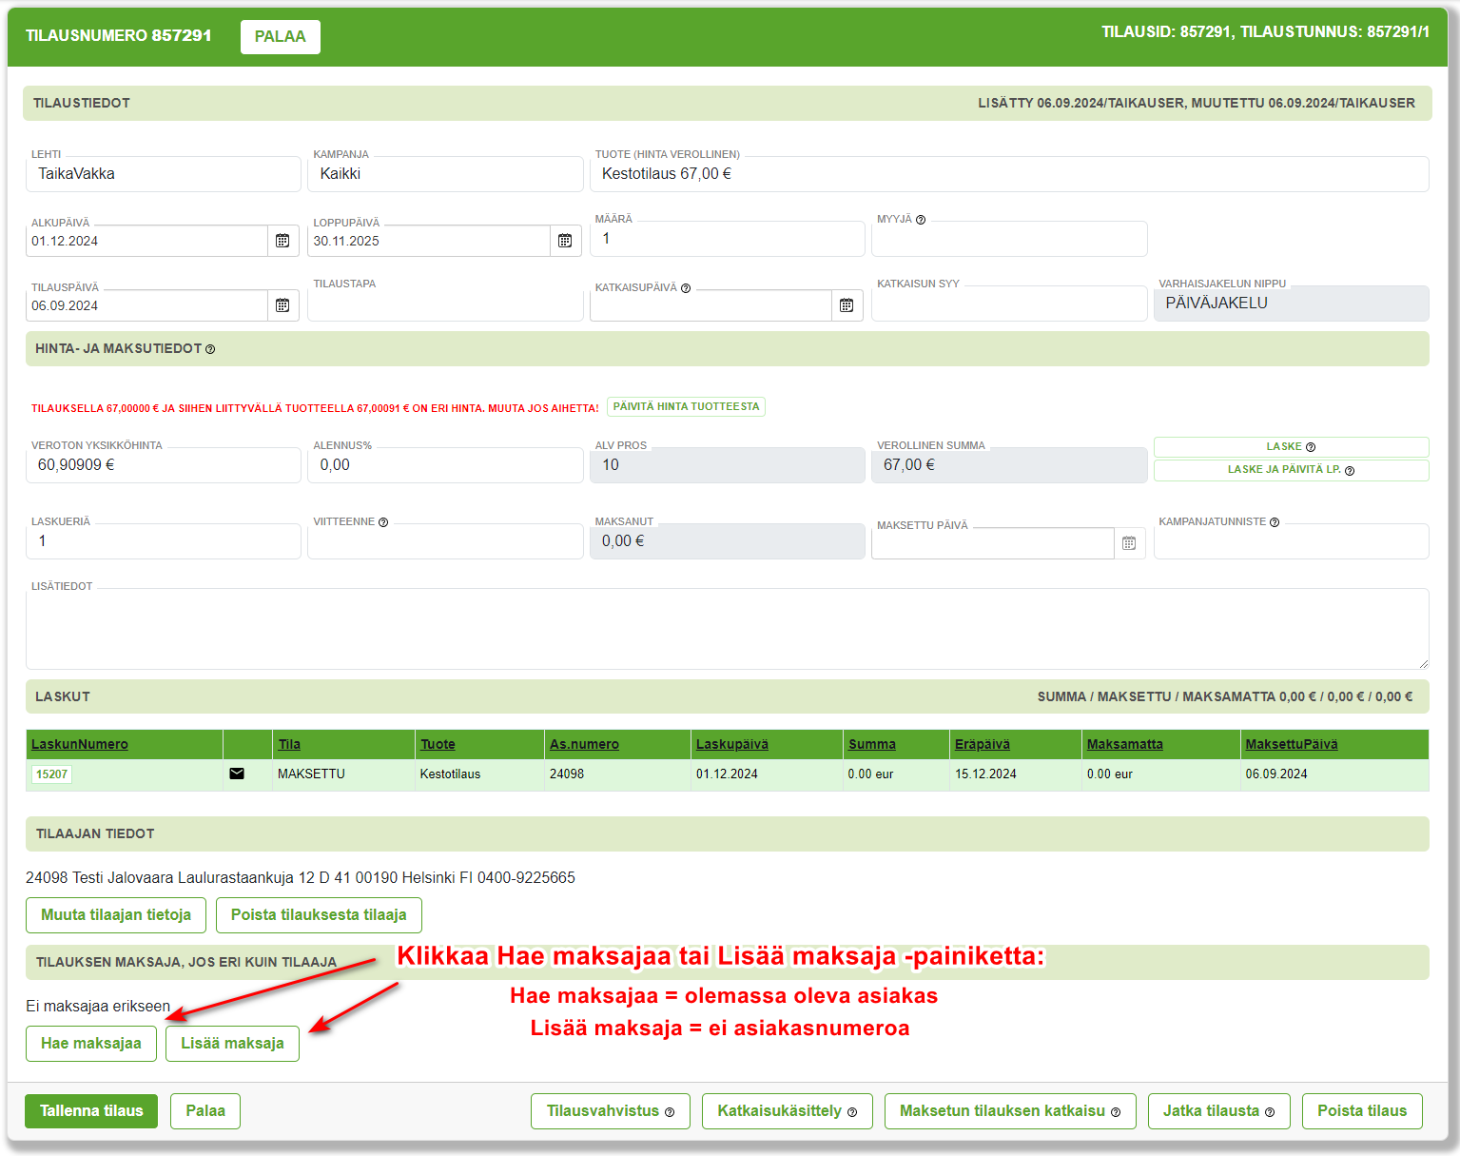Sort table by MaksettuPäivä column header
The image size is (1460, 1156).
coord(1292,744)
